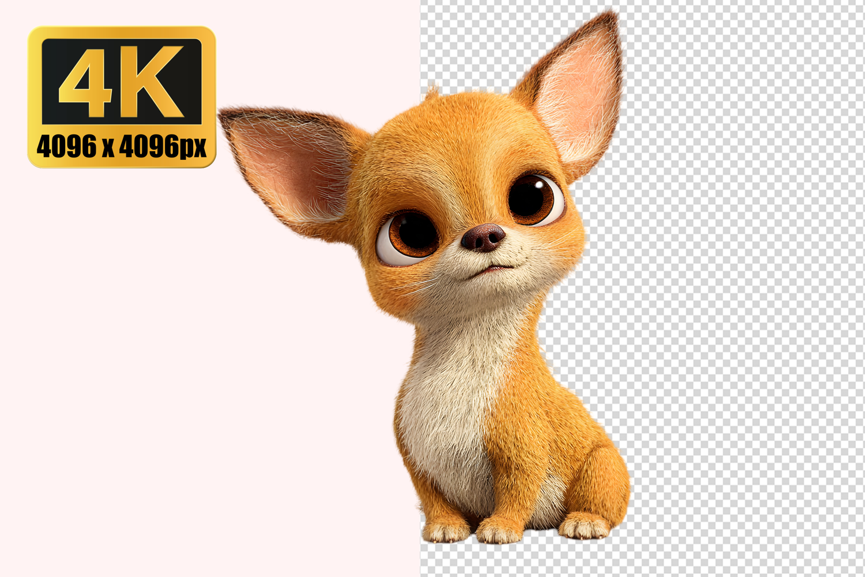The width and height of the screenshot is (865, 577).
Task: Click the puppy's middle front paw
Action: pos(499,531)
